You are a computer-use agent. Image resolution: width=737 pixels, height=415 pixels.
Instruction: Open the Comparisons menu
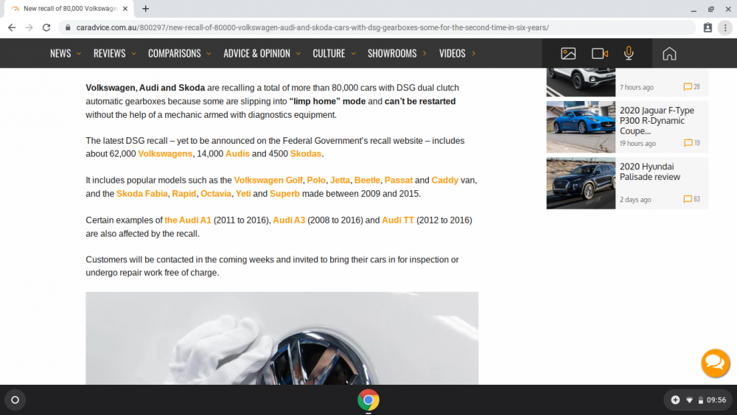tap(175, 54)
